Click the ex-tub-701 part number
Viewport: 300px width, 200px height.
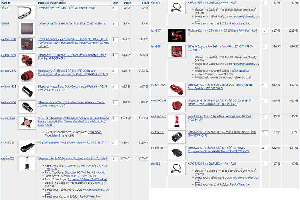click(158, 148)
